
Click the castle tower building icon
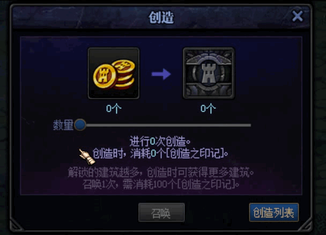209,73
